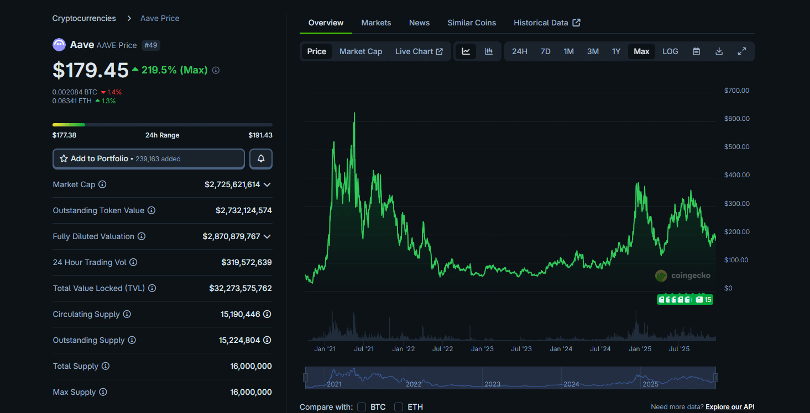Viewport: 810px width, 413px height.
Task: Open the Historical Data tab
Action: (x=541, y=23)
